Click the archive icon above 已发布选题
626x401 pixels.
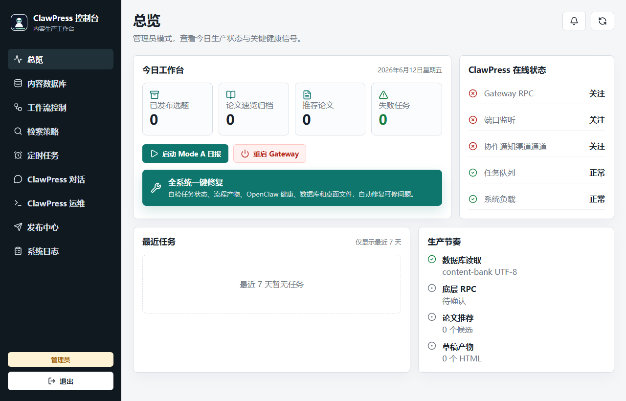coord(155,95)
